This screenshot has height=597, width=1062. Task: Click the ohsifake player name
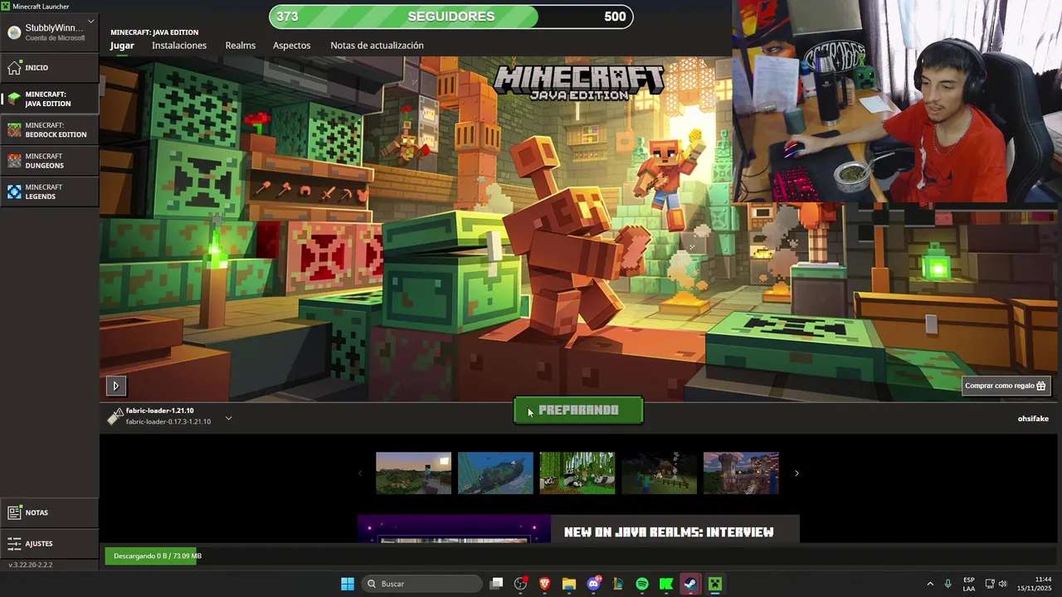[x=1033, y=419]
